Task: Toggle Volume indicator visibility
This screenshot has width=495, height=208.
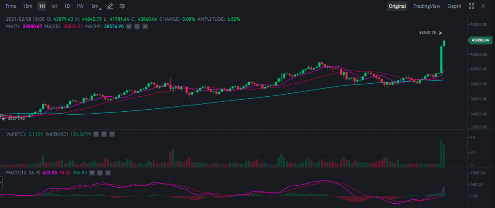Action: [96, 134]
